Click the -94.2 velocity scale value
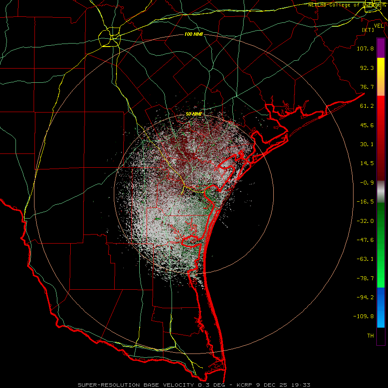388x388 pixels. coord(365,297)
